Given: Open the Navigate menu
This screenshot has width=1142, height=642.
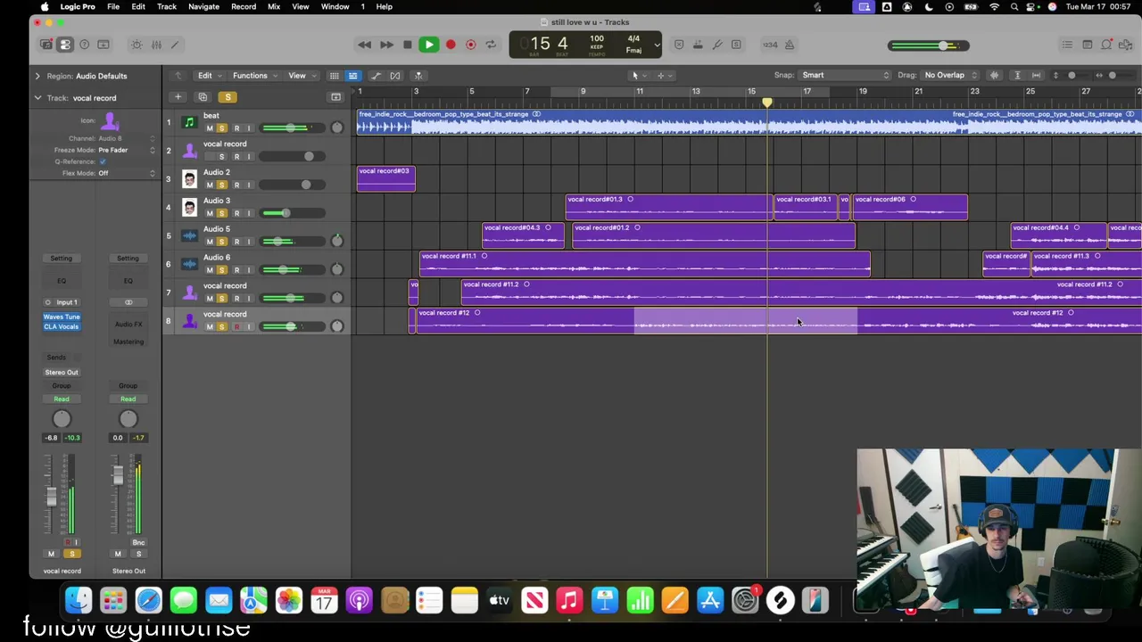Looking at the screenshot, I should coord(203,6).
